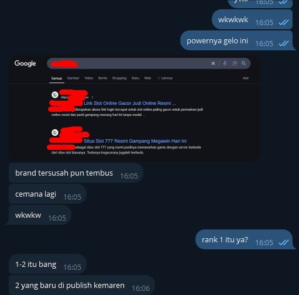
Task: Click the Google Lens camera icon
Action: point(235,63)
